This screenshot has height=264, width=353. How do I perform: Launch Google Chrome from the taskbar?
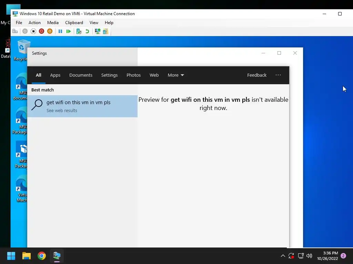[42, 256]
